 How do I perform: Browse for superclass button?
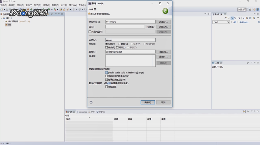pos(163,52)
